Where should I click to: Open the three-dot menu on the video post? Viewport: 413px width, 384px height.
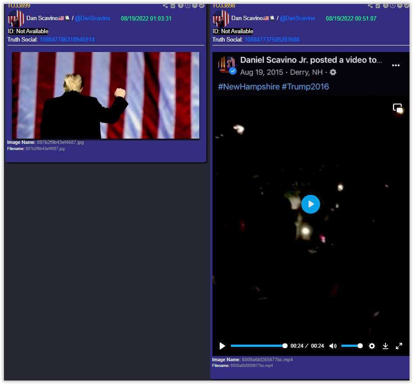tap(396, 65)
